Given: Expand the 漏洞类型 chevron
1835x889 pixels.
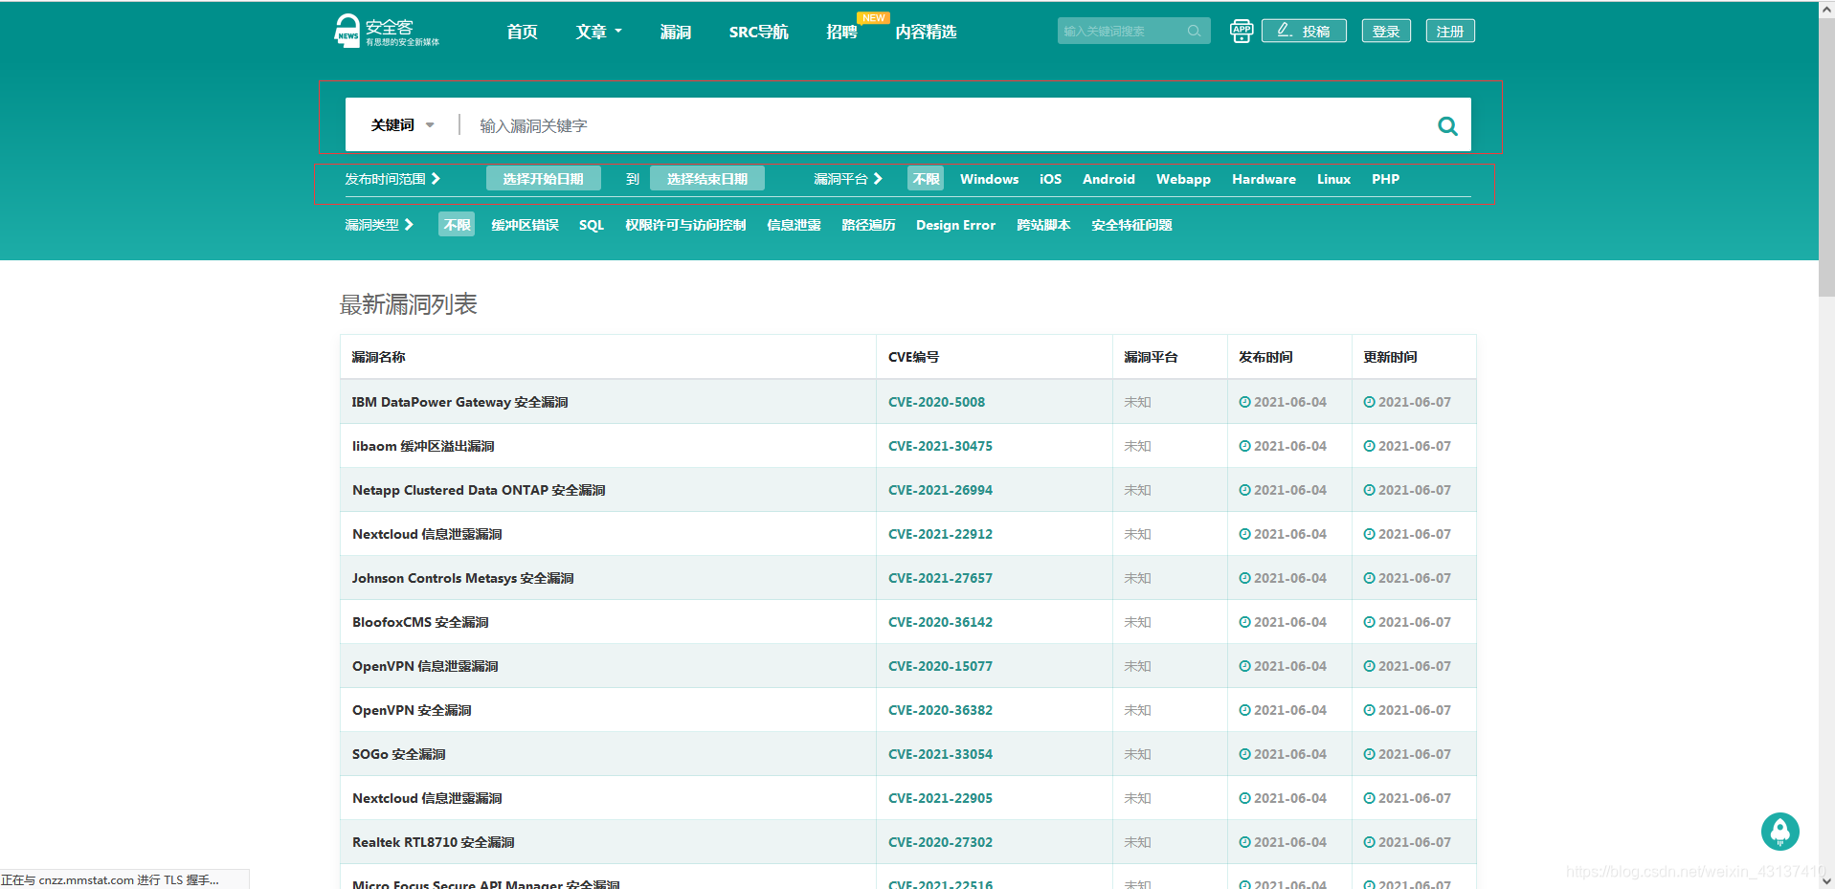Looking at the screenshot, I should [409, 225].
